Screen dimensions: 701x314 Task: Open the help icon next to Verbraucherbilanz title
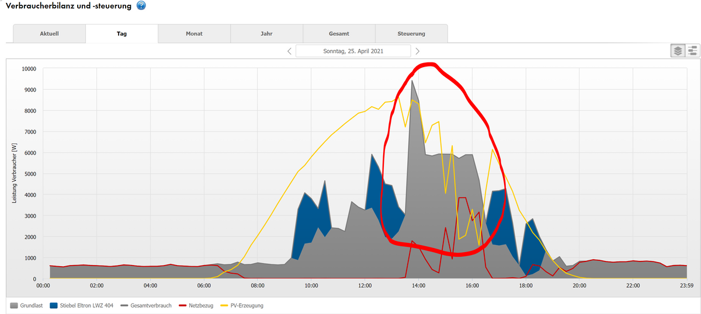click(x=141, y=6)
